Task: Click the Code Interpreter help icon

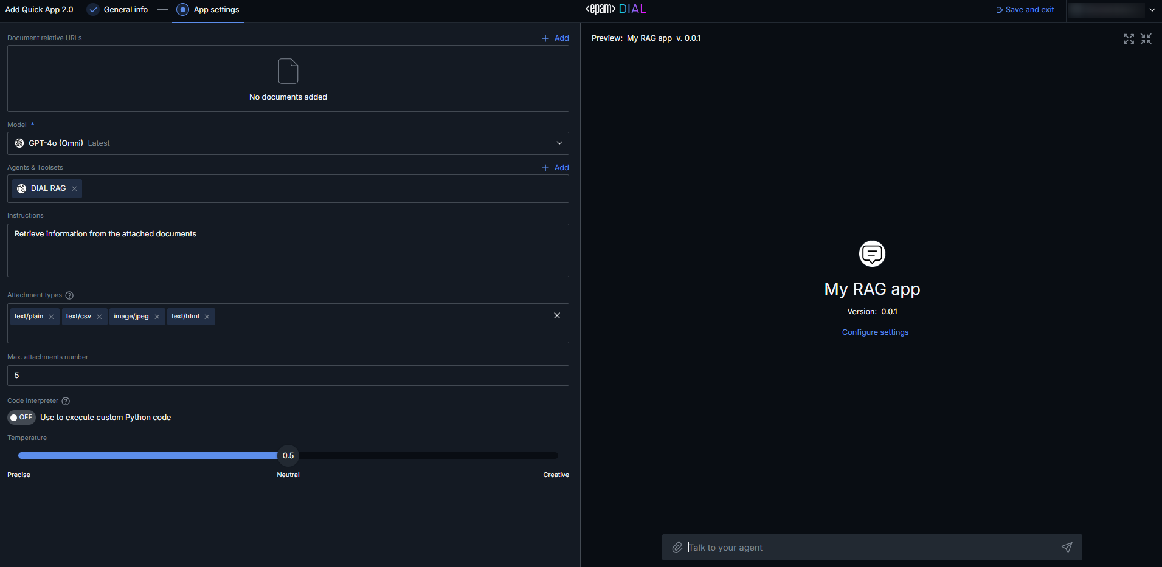Action: 66,401
